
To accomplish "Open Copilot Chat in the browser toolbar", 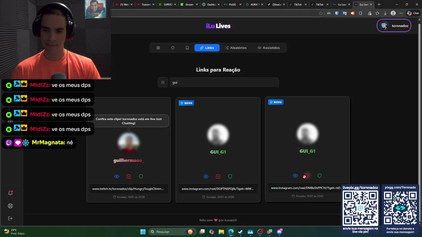I will [413, 13].
